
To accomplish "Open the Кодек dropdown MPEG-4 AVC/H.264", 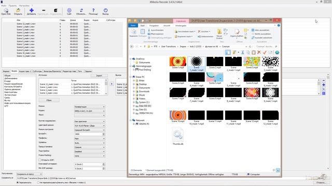I will pos(89,111).
